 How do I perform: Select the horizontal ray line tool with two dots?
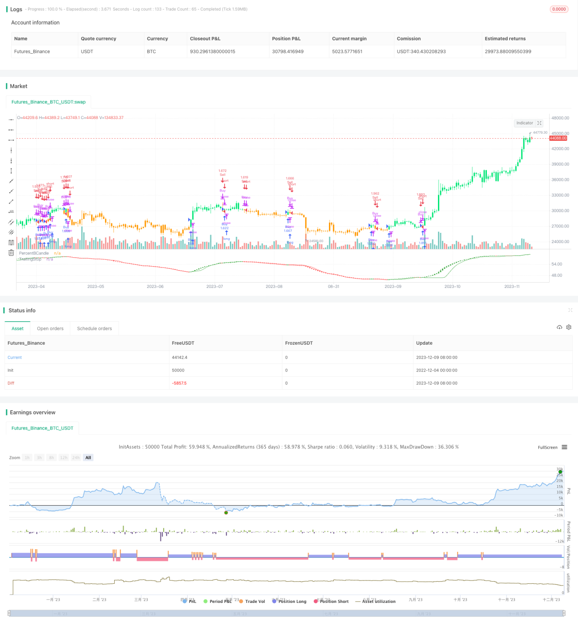pos(11,130)
